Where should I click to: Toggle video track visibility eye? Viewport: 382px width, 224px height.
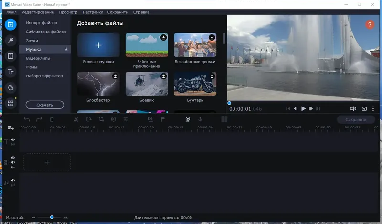[x=13, y=158]
